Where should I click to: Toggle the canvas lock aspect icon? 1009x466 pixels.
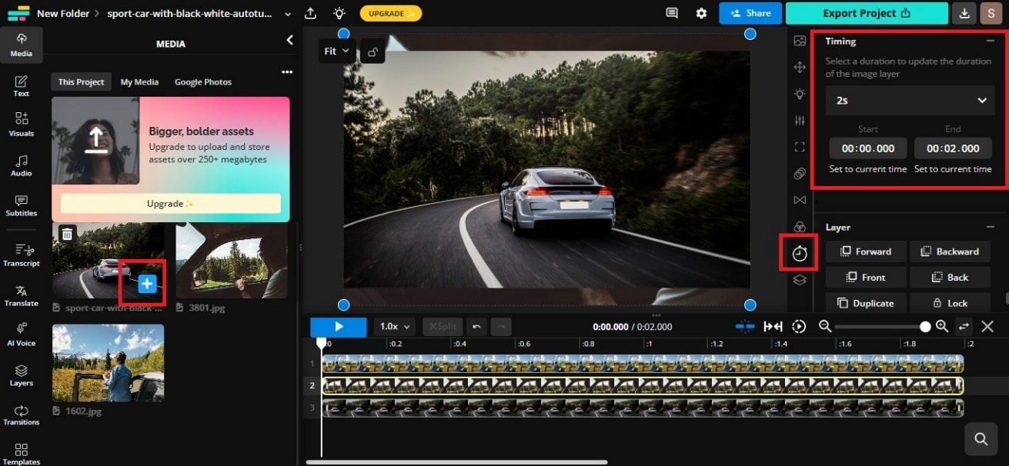[373, 52]
